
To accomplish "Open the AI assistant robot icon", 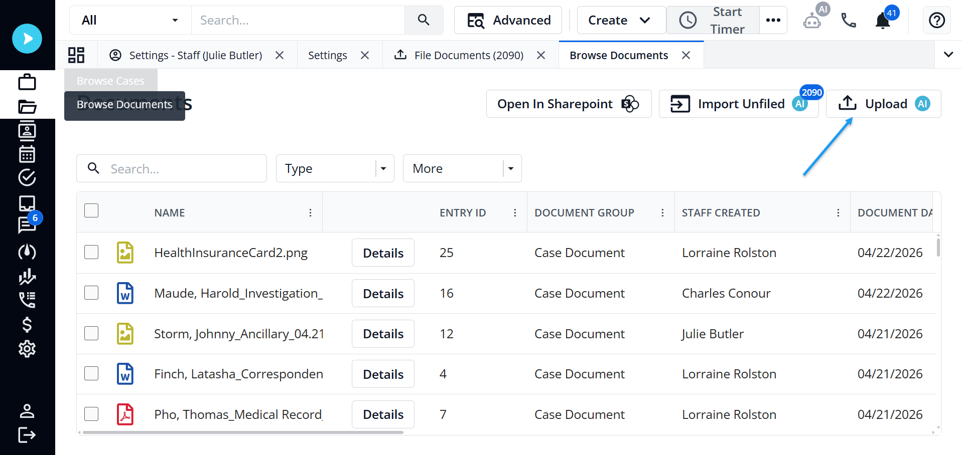I will pyautogui.click(x=812, y=21).
